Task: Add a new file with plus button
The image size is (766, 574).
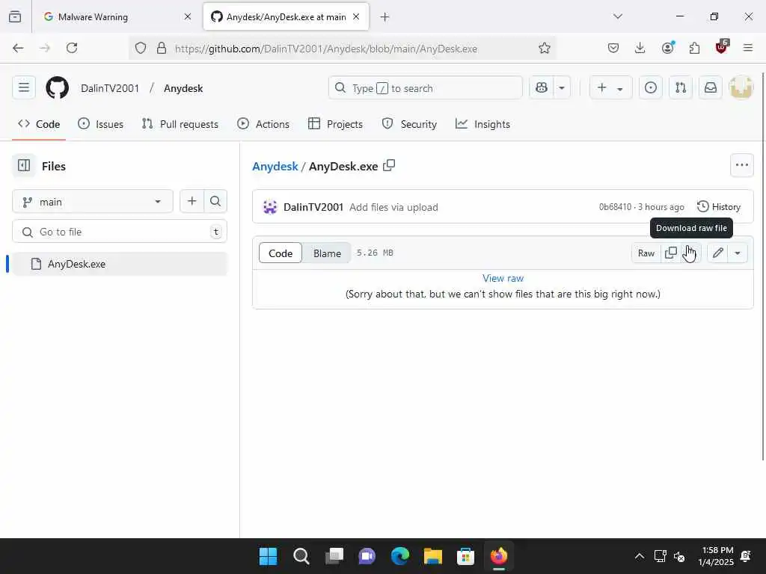Action: pos(192,201)
